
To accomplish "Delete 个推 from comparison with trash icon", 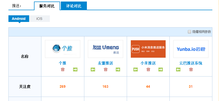I will click(63, 69).
